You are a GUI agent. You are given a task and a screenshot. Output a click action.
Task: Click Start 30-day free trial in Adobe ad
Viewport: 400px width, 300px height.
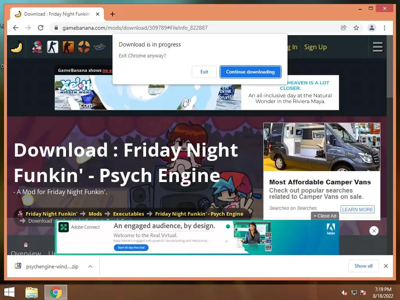tap(131, 247)
